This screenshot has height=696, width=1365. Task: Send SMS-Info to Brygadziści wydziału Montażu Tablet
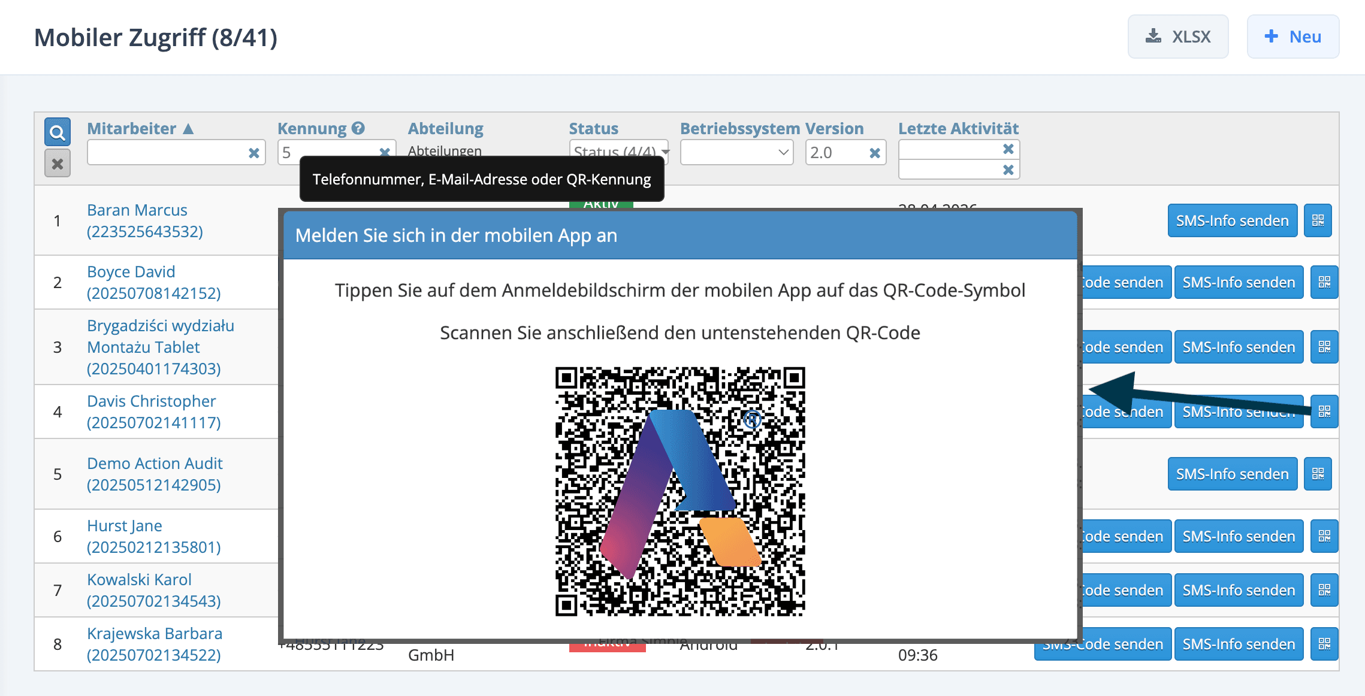tap(1239, 347)
